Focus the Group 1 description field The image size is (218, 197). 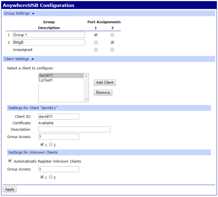point(49,35)
